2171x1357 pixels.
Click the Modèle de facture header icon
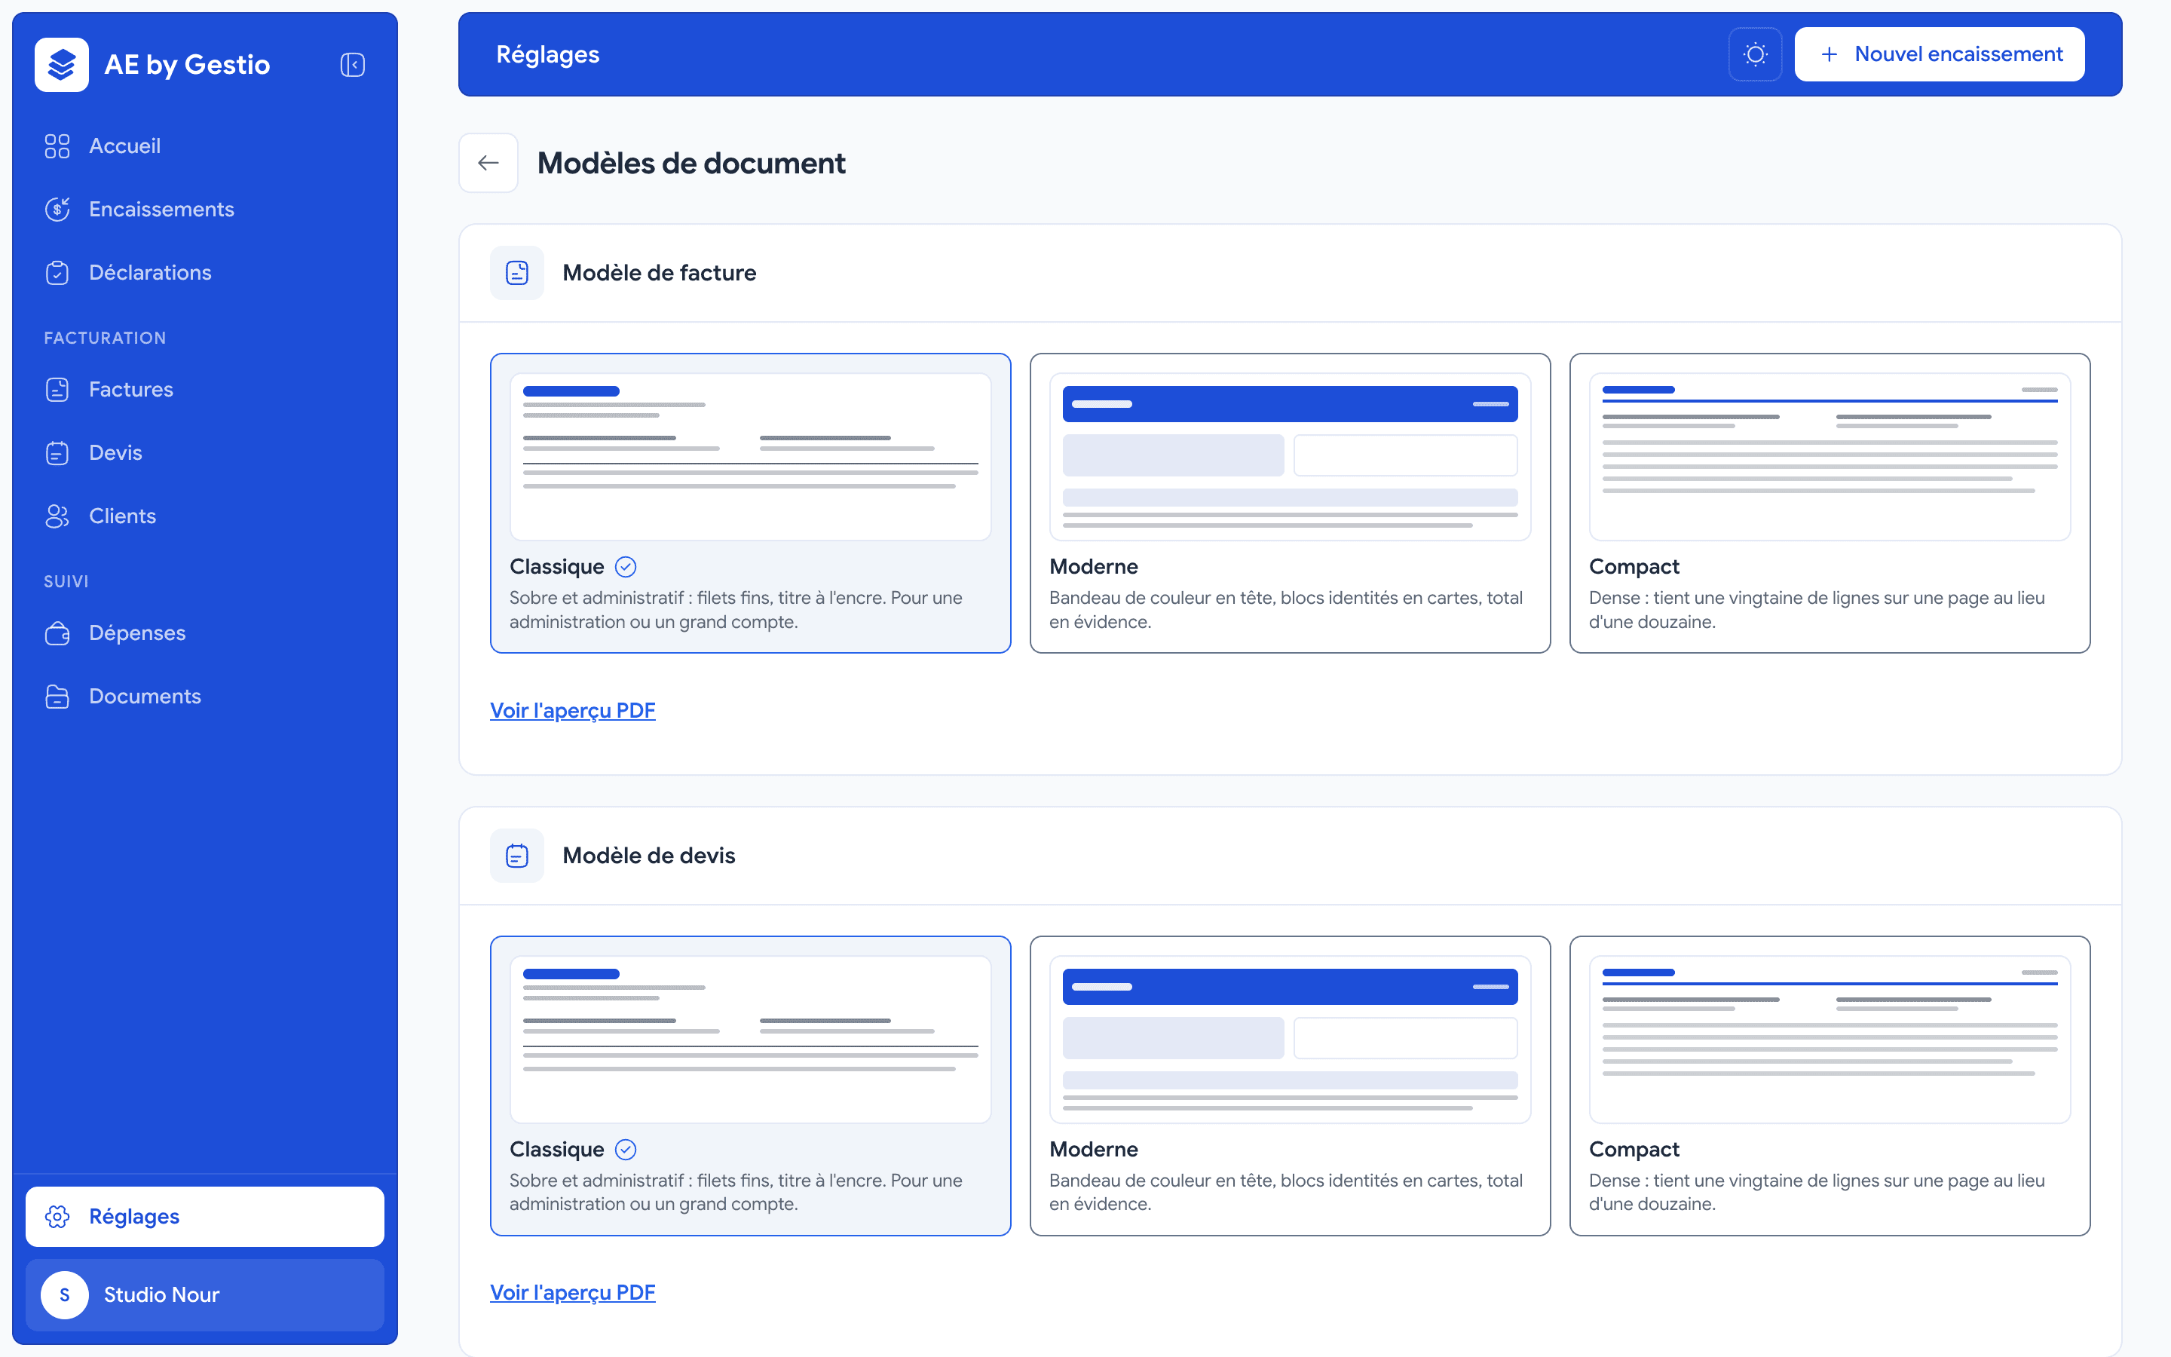click(516, 273)
